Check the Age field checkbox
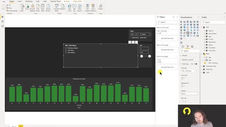Viewport: 226px width, 127px height. pyautogui.click(x=205, y=57)
